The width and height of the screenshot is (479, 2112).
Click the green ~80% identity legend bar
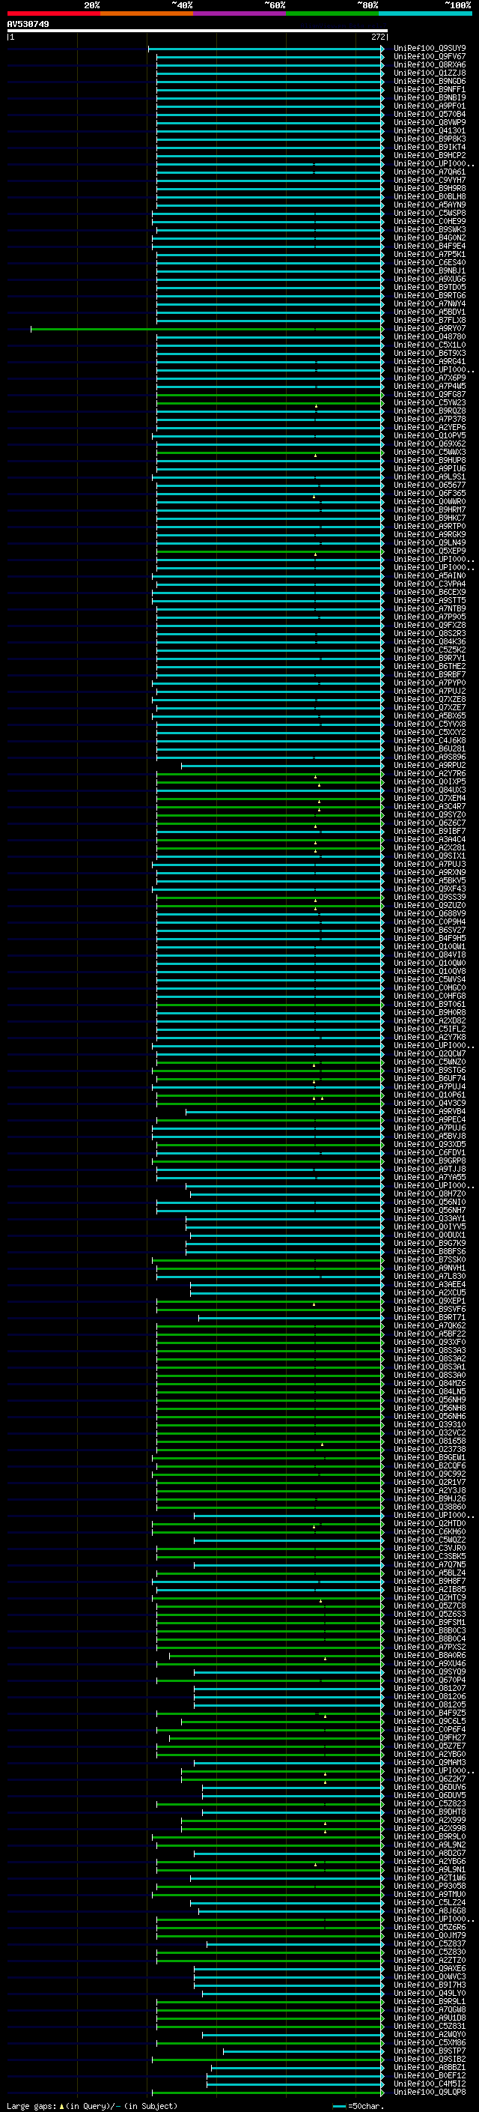click(332, 13)
